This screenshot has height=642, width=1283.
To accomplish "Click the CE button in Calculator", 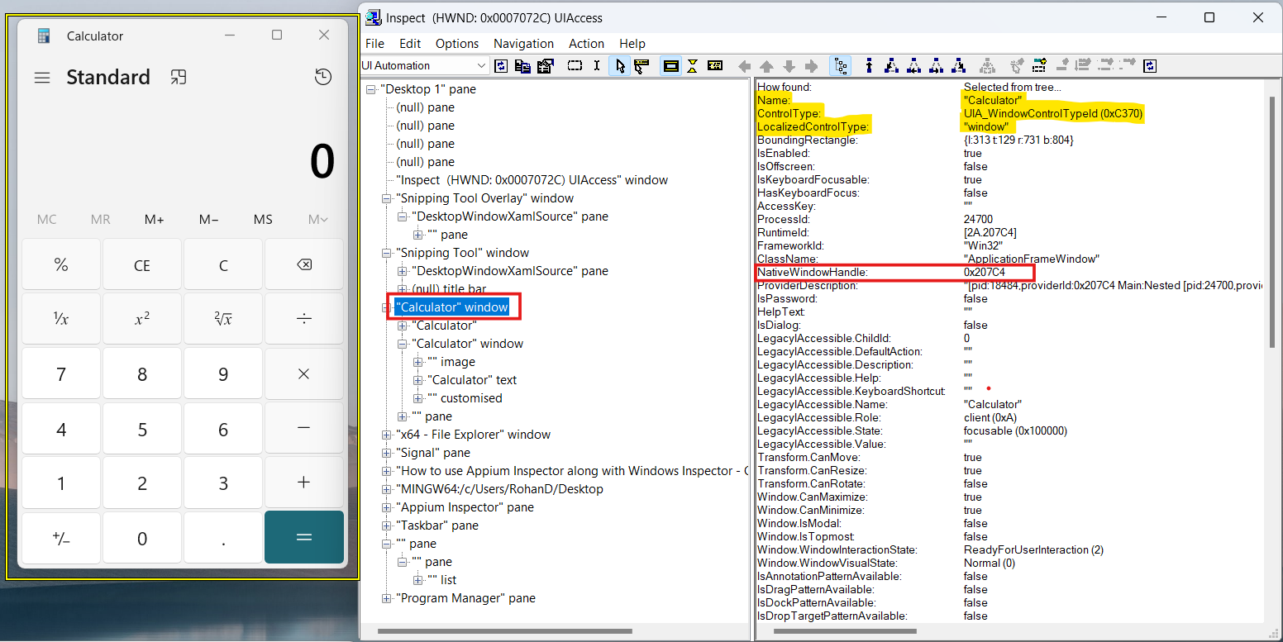I will 142,265.
